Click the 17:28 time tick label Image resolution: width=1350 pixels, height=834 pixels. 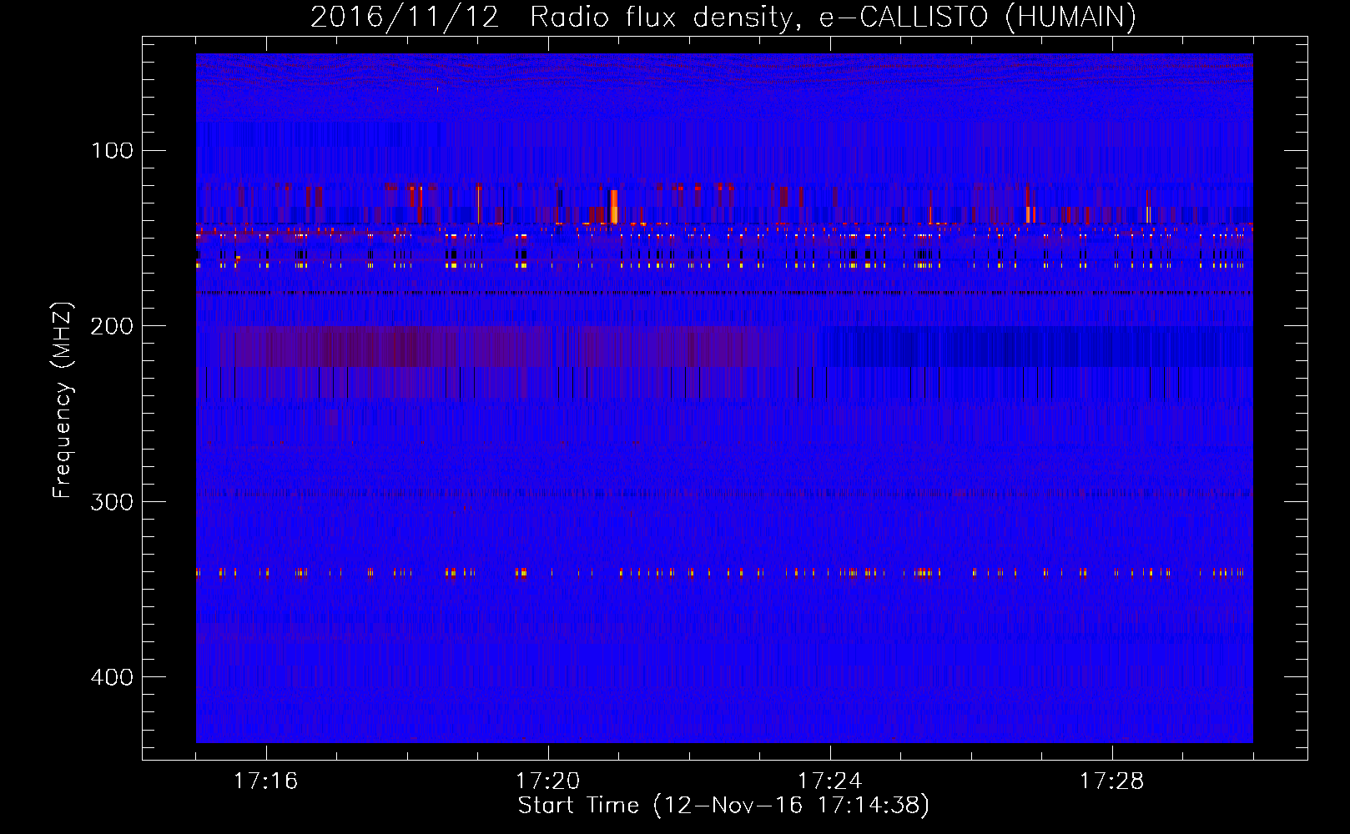1111,781
